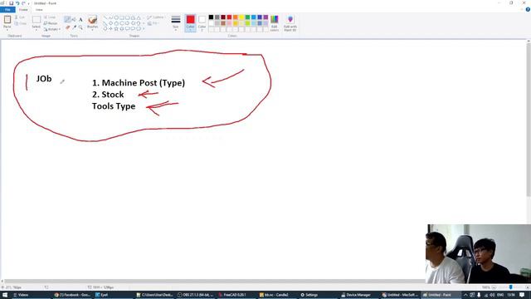Click the vertical scrollbar of the canvas
This screenshot has height=299, width=531.
point(529,119)
